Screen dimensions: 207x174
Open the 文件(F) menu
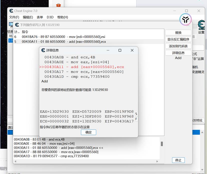tap(14, 17)
